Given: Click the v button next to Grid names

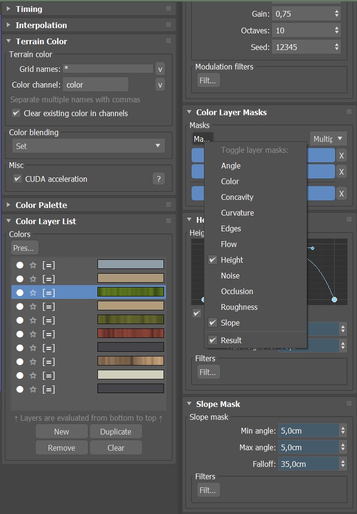Looking at the screenshot, I should (160, 69).
